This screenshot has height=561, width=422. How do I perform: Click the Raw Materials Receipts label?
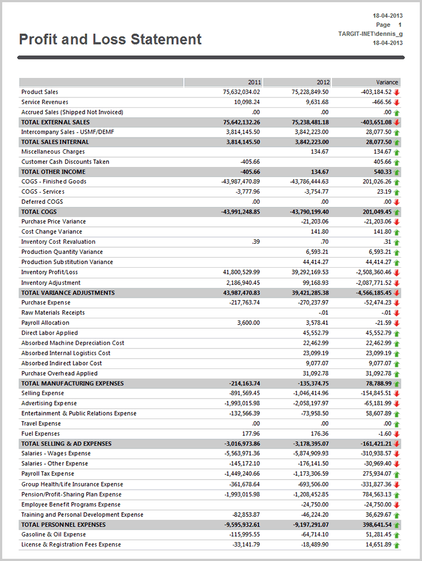53,313
